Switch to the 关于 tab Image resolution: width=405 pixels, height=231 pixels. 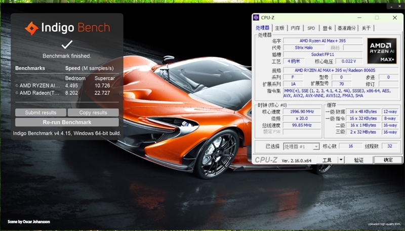[x=366, y=28]
